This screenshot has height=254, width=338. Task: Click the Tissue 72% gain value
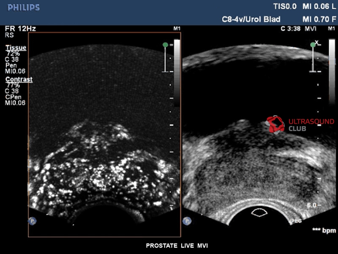tap(13, 53)
